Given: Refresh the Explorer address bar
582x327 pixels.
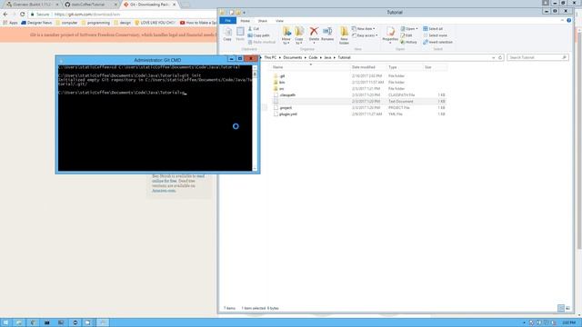Looking at the screenshot, I should click(x=500, y=57).
